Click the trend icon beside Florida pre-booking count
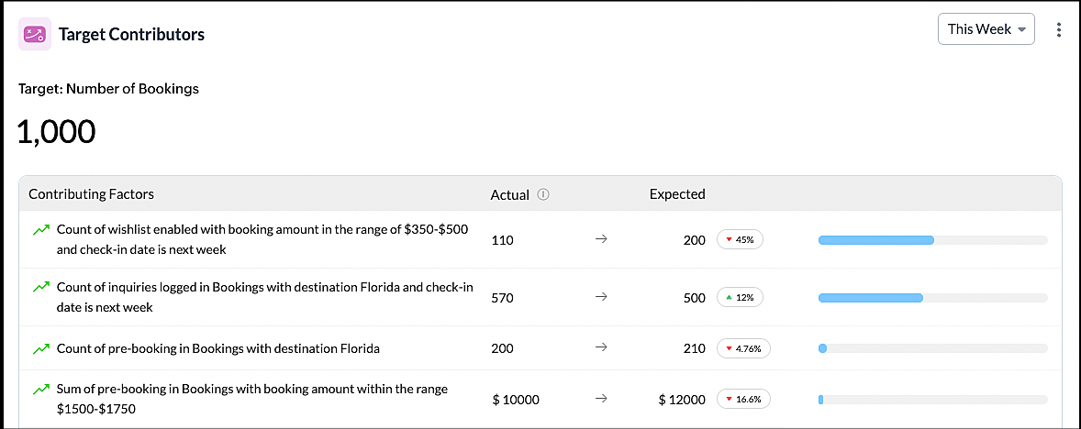Viewport: 1081px width, 429px height. pyautogui.click(x=39, y=348)
